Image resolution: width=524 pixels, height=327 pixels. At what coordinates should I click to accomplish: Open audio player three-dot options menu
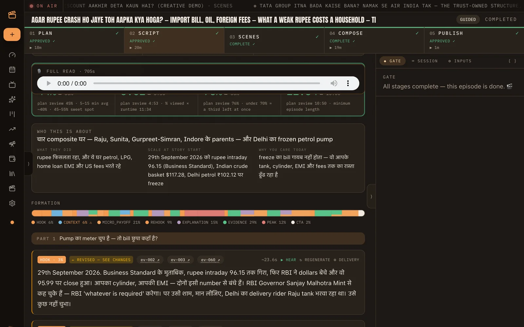(x=348, y=83)
